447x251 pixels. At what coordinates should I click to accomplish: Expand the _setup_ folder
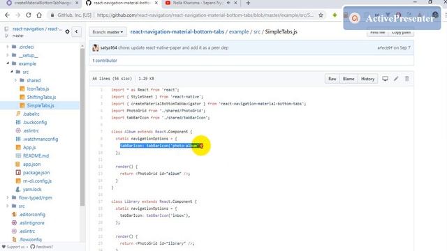coord(8,55)
